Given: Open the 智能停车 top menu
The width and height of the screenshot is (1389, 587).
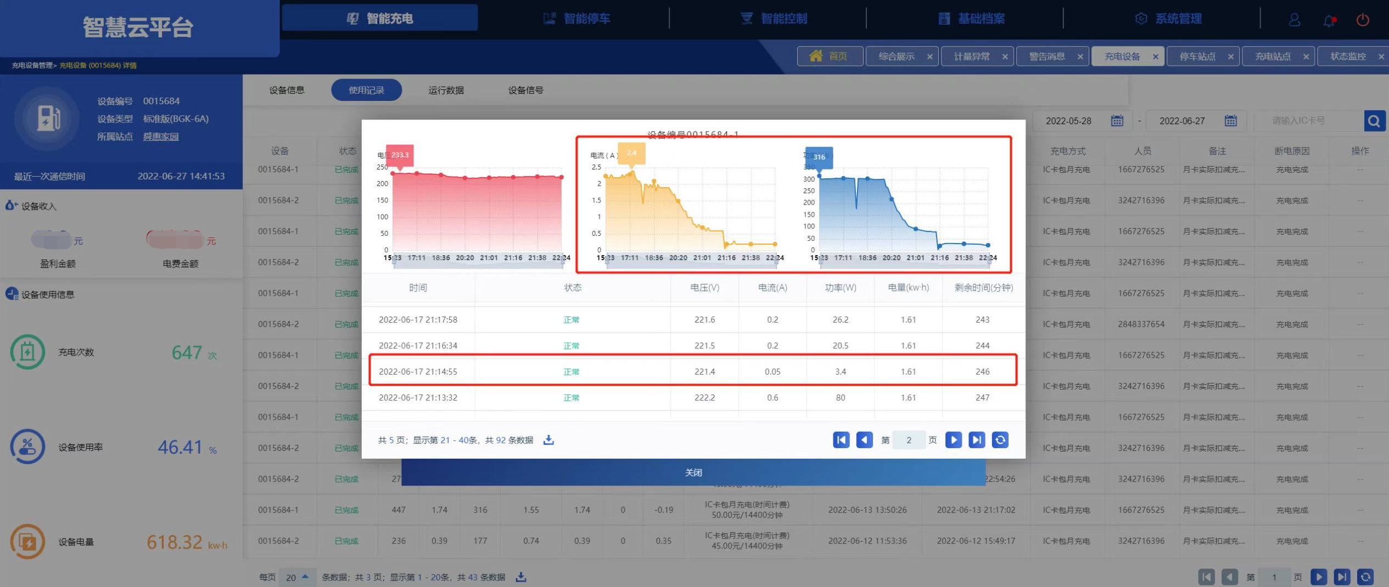Looking at the screenshot, I should tap(576, 19).
